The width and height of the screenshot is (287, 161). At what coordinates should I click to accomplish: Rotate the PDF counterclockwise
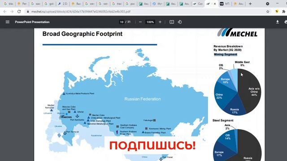click(180, 22)
